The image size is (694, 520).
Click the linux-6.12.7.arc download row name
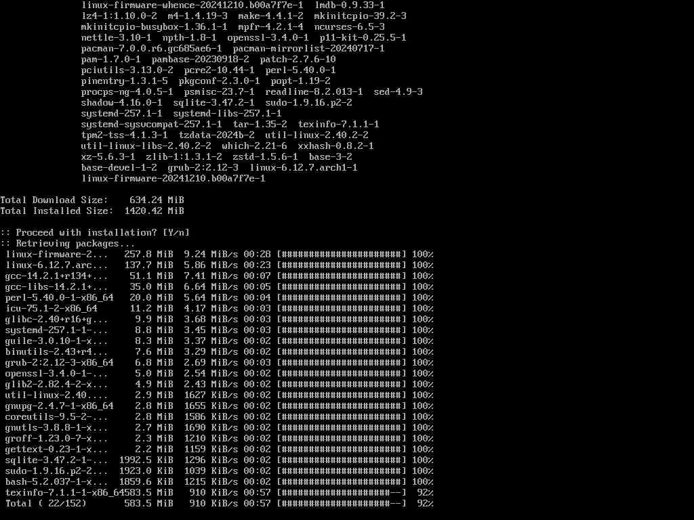click(x=57, y=265)
